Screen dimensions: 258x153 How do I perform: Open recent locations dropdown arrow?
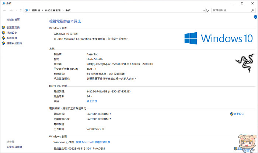(16, 11)
